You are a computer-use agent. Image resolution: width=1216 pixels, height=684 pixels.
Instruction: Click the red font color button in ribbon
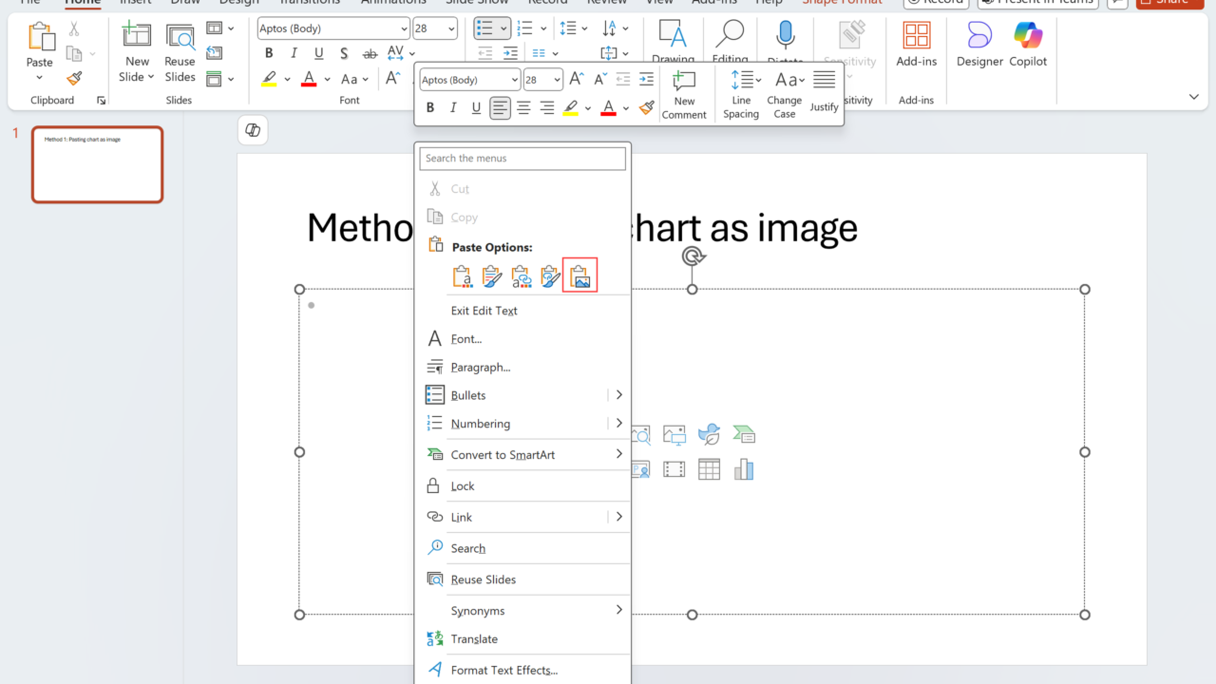308,79
